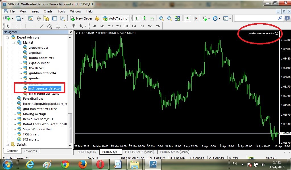The image size is (291, 170).
Task: Open the Insert menu
Action: pos(35,11)
